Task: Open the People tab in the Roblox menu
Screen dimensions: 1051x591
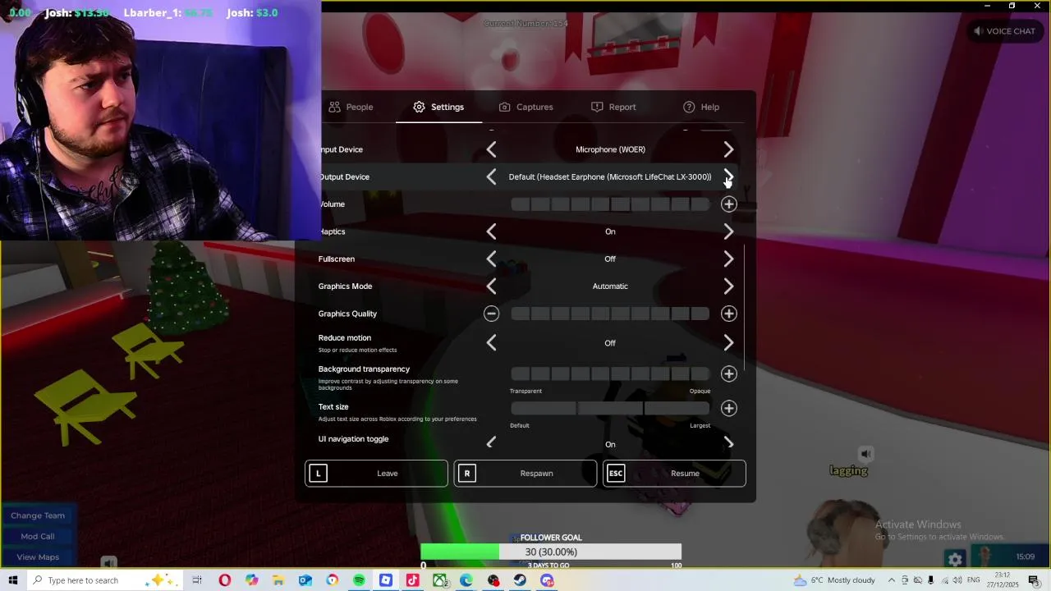Action: coord(351,107)
